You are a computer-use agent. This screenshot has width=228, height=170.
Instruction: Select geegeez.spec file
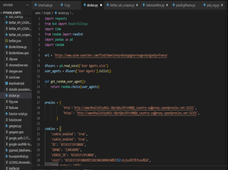tap(16, 132)
